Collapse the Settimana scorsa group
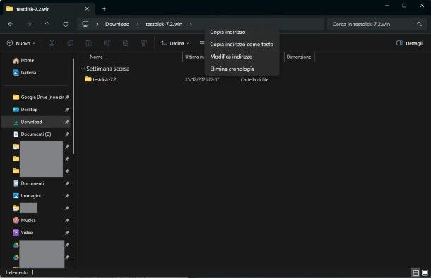The width and height of the screenshot is (431, 278). (83, 69)
